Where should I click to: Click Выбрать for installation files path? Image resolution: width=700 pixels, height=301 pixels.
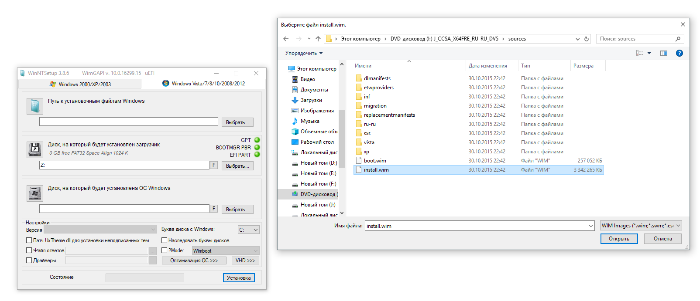tap(237, 122)
